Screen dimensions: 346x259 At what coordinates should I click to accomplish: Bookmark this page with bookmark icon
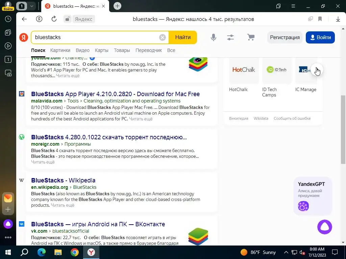coord(320,19)
